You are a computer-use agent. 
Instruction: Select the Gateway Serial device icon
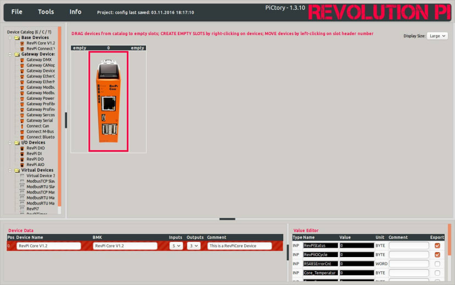[x=22, y=121]
